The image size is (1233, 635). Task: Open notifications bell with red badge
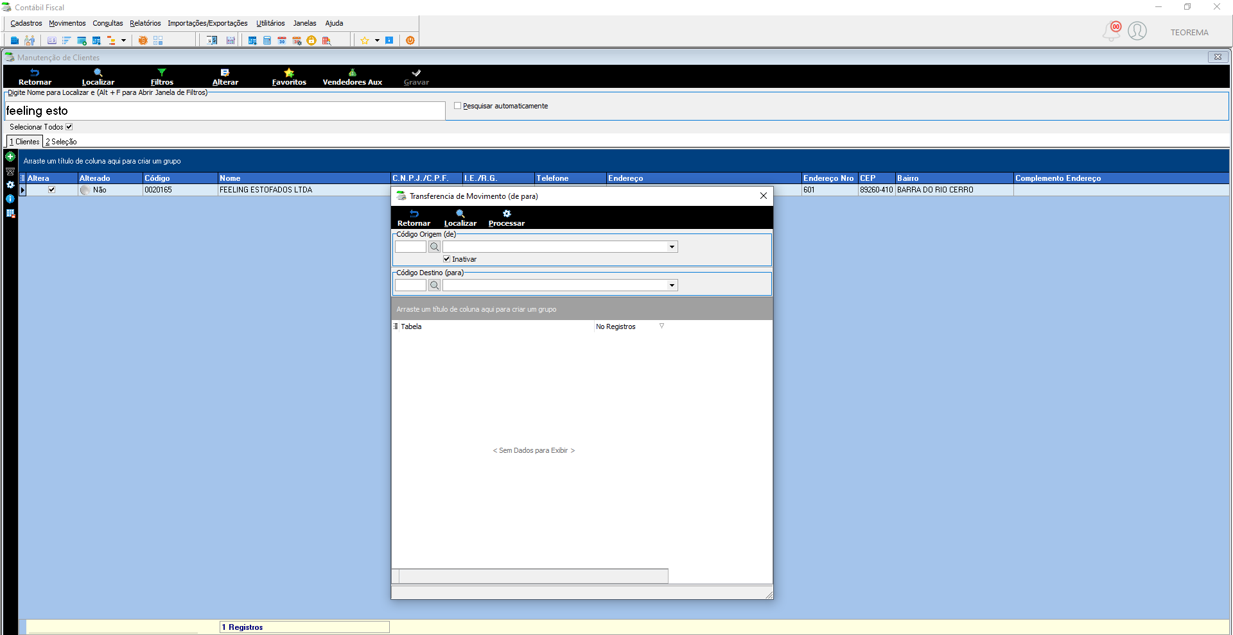(x=1112, y=31)
